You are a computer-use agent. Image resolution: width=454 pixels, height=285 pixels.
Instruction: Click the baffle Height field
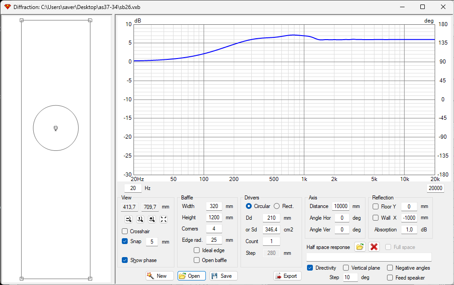214,217
